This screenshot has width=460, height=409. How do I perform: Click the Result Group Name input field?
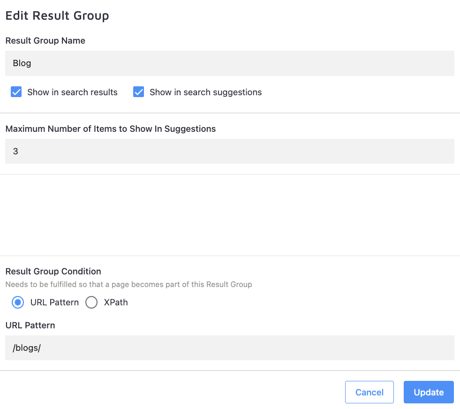(x=229, y=63)
